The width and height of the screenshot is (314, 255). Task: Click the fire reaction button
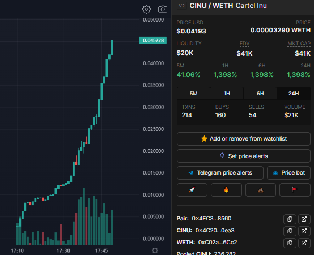(x=226, y=189)
